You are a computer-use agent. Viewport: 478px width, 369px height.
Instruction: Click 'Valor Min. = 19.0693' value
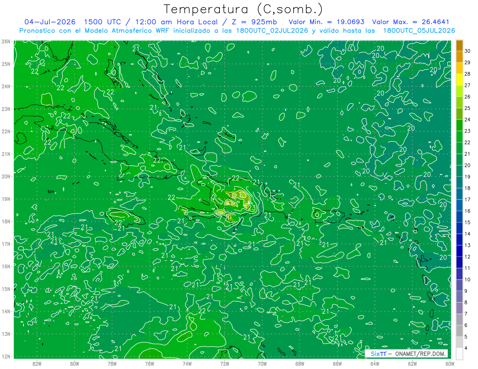[326, 22]
